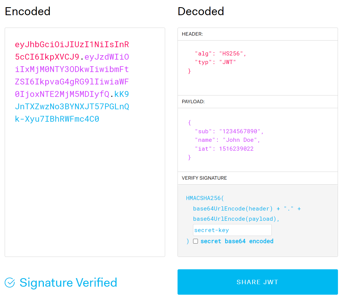This screenshot has width=341, height=298.
Task: Click the HEADER section label
Action: point(192,34)
